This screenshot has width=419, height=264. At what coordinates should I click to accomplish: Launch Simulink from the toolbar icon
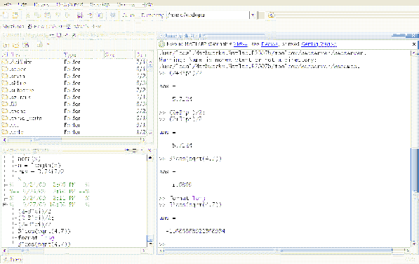click(80, 15)
